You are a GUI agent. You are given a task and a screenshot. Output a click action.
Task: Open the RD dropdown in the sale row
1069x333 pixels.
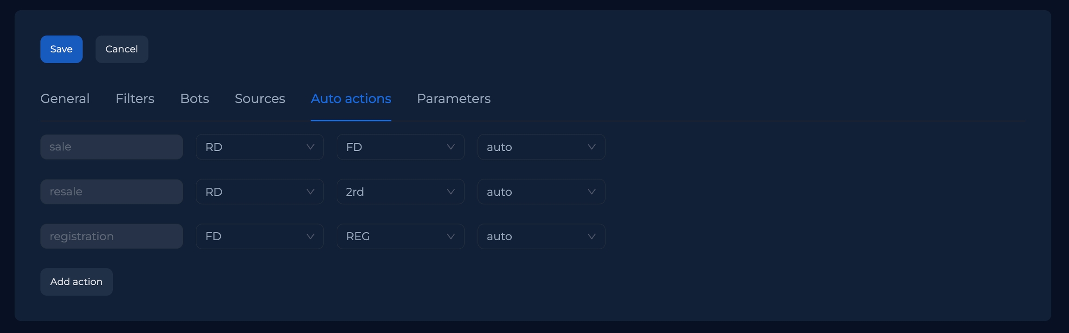(x=259, y=147)
